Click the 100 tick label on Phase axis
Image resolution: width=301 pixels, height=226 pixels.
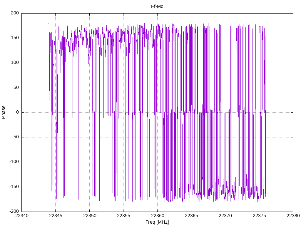(15, 63)
